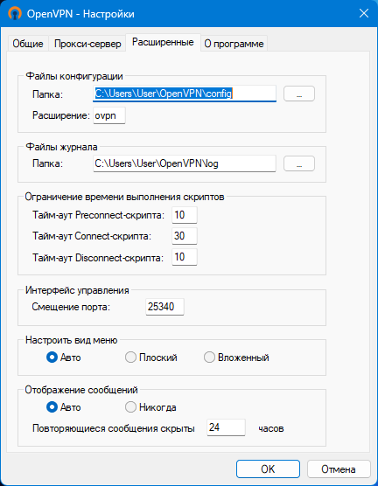Click the config folder path field
Image resolution: width=378 pixels, height=486 pixels.
tap(185, 94)
